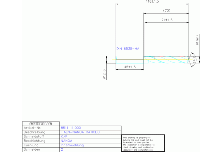Select the NANOA Beschichtung value

[x=66, y=140]
